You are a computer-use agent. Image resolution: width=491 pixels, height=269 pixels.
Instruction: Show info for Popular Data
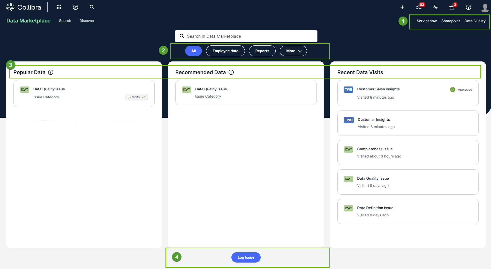click(51, 72)
